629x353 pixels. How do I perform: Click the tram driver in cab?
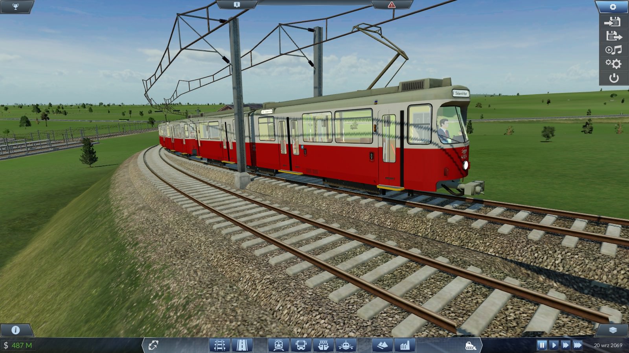[x=444, y=131]
